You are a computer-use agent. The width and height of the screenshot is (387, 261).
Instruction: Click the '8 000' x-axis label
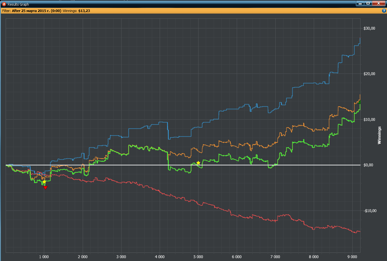[313, 257]
